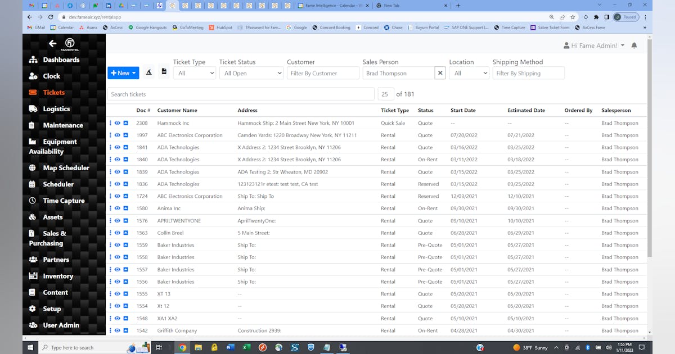
Task: Sort by Doc # column header
Action: [143, 111]
